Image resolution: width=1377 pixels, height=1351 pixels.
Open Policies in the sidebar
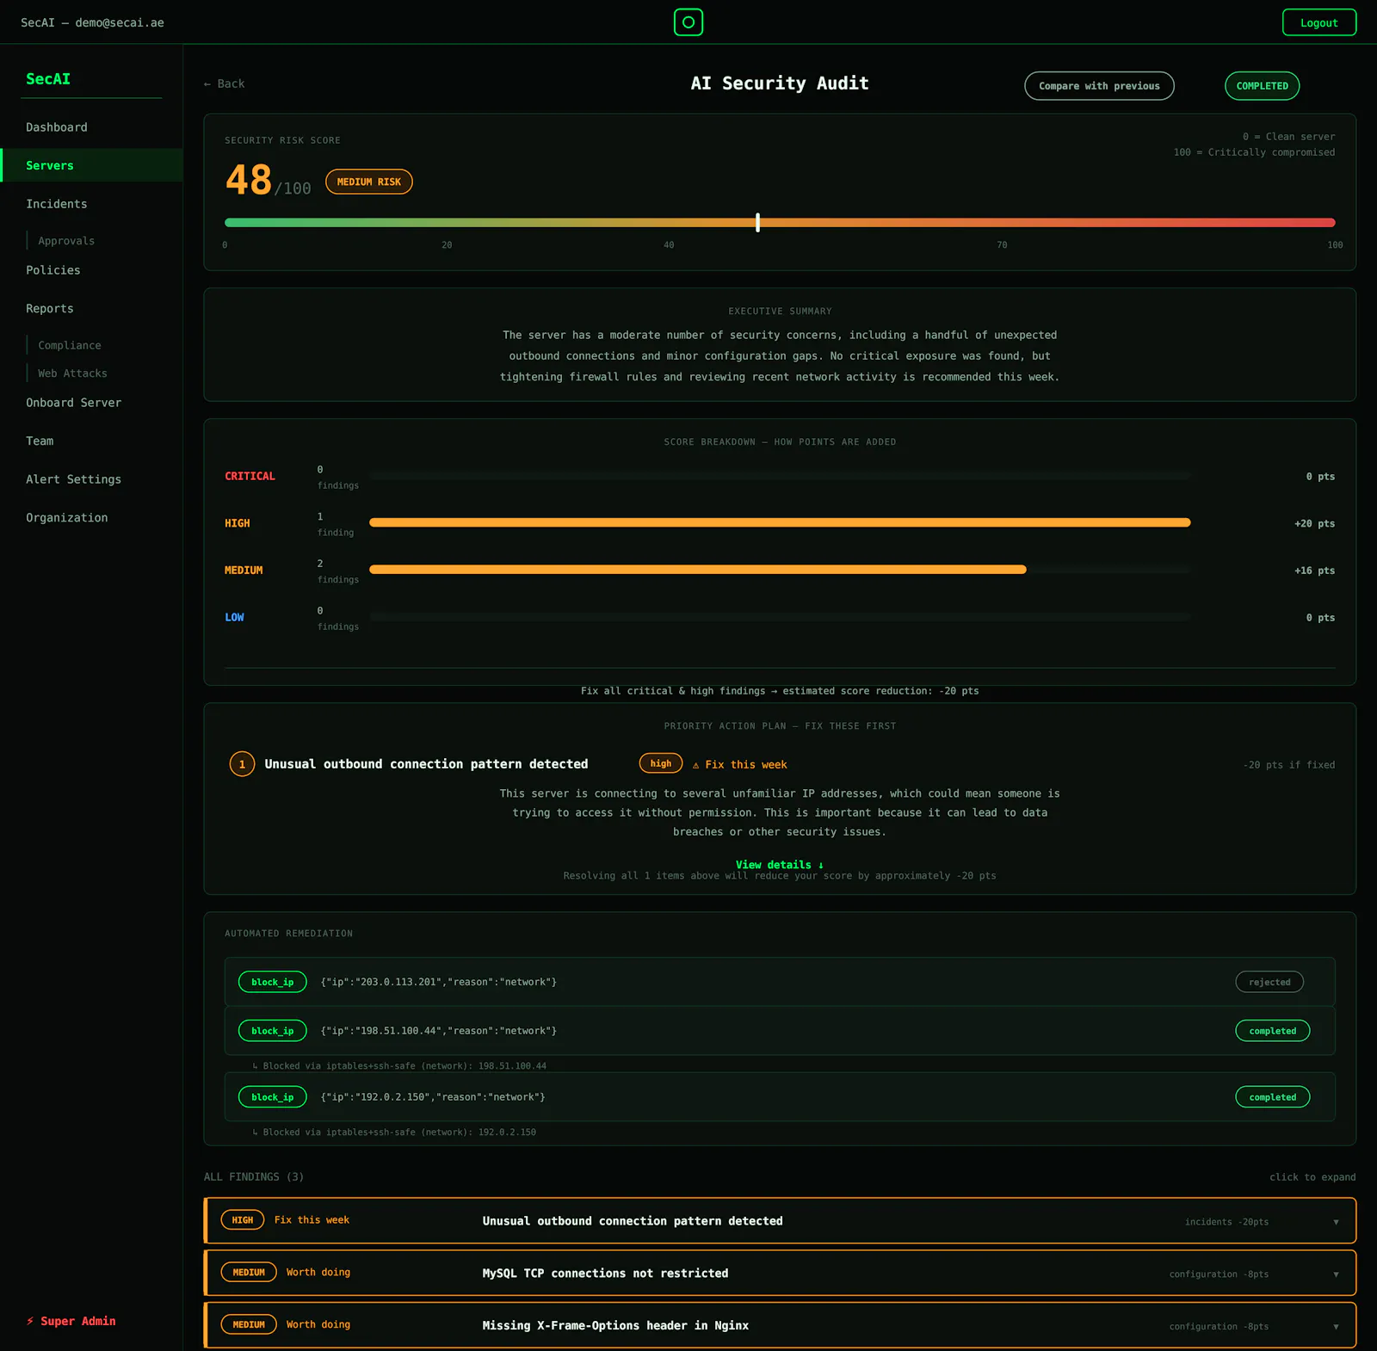53,270
